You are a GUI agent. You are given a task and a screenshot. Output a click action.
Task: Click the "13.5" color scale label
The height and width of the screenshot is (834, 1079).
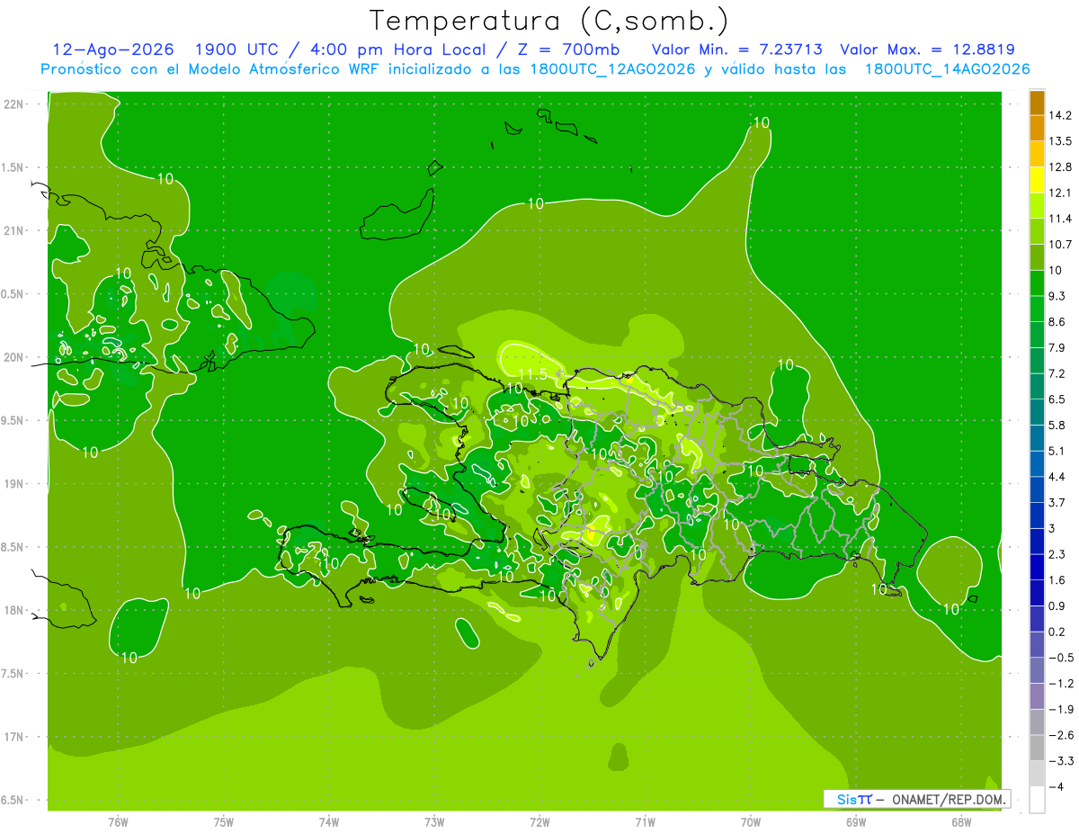1061,141
